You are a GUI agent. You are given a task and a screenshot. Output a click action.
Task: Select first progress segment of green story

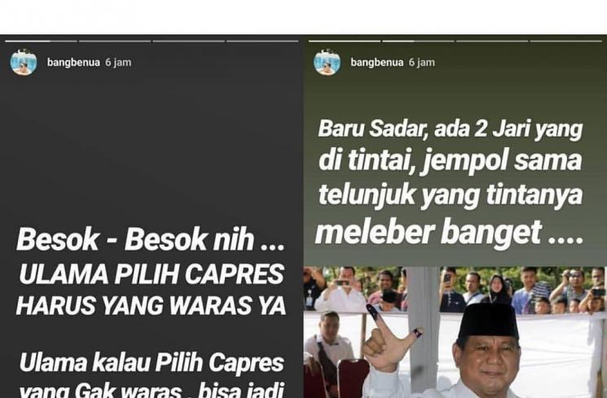[345, 41]
